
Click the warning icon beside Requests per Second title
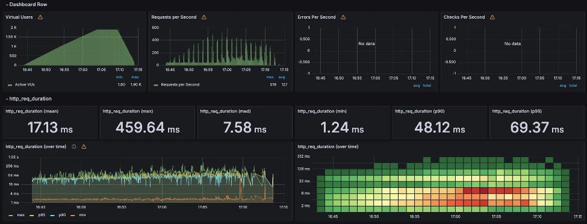point(204,17)
